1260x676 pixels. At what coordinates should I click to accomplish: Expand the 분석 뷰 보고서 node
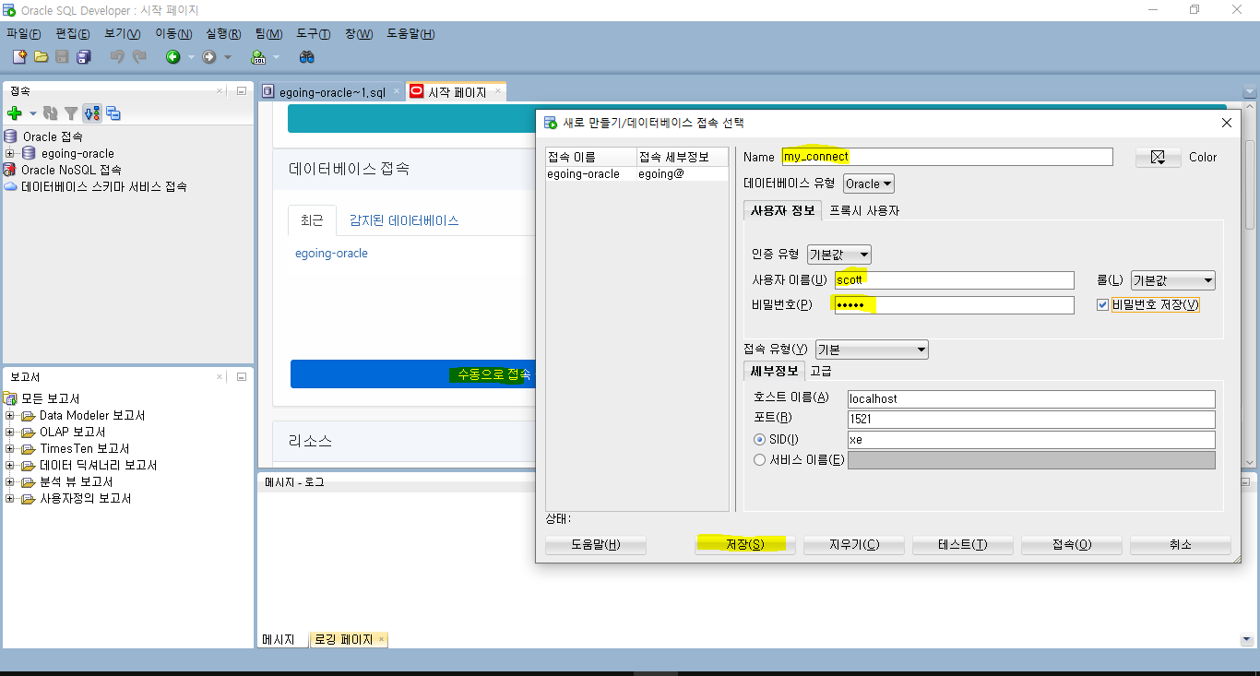pos(10,482)
